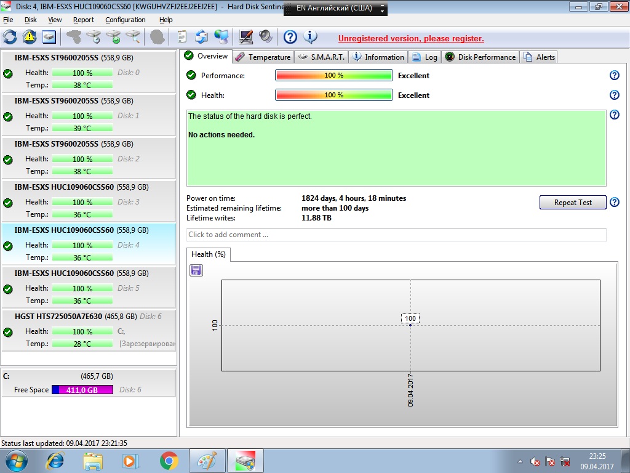Click the hard disk panel toolbar icon
Image resolution: width=630 pixels, height=473 pixels.
(49, 37)
